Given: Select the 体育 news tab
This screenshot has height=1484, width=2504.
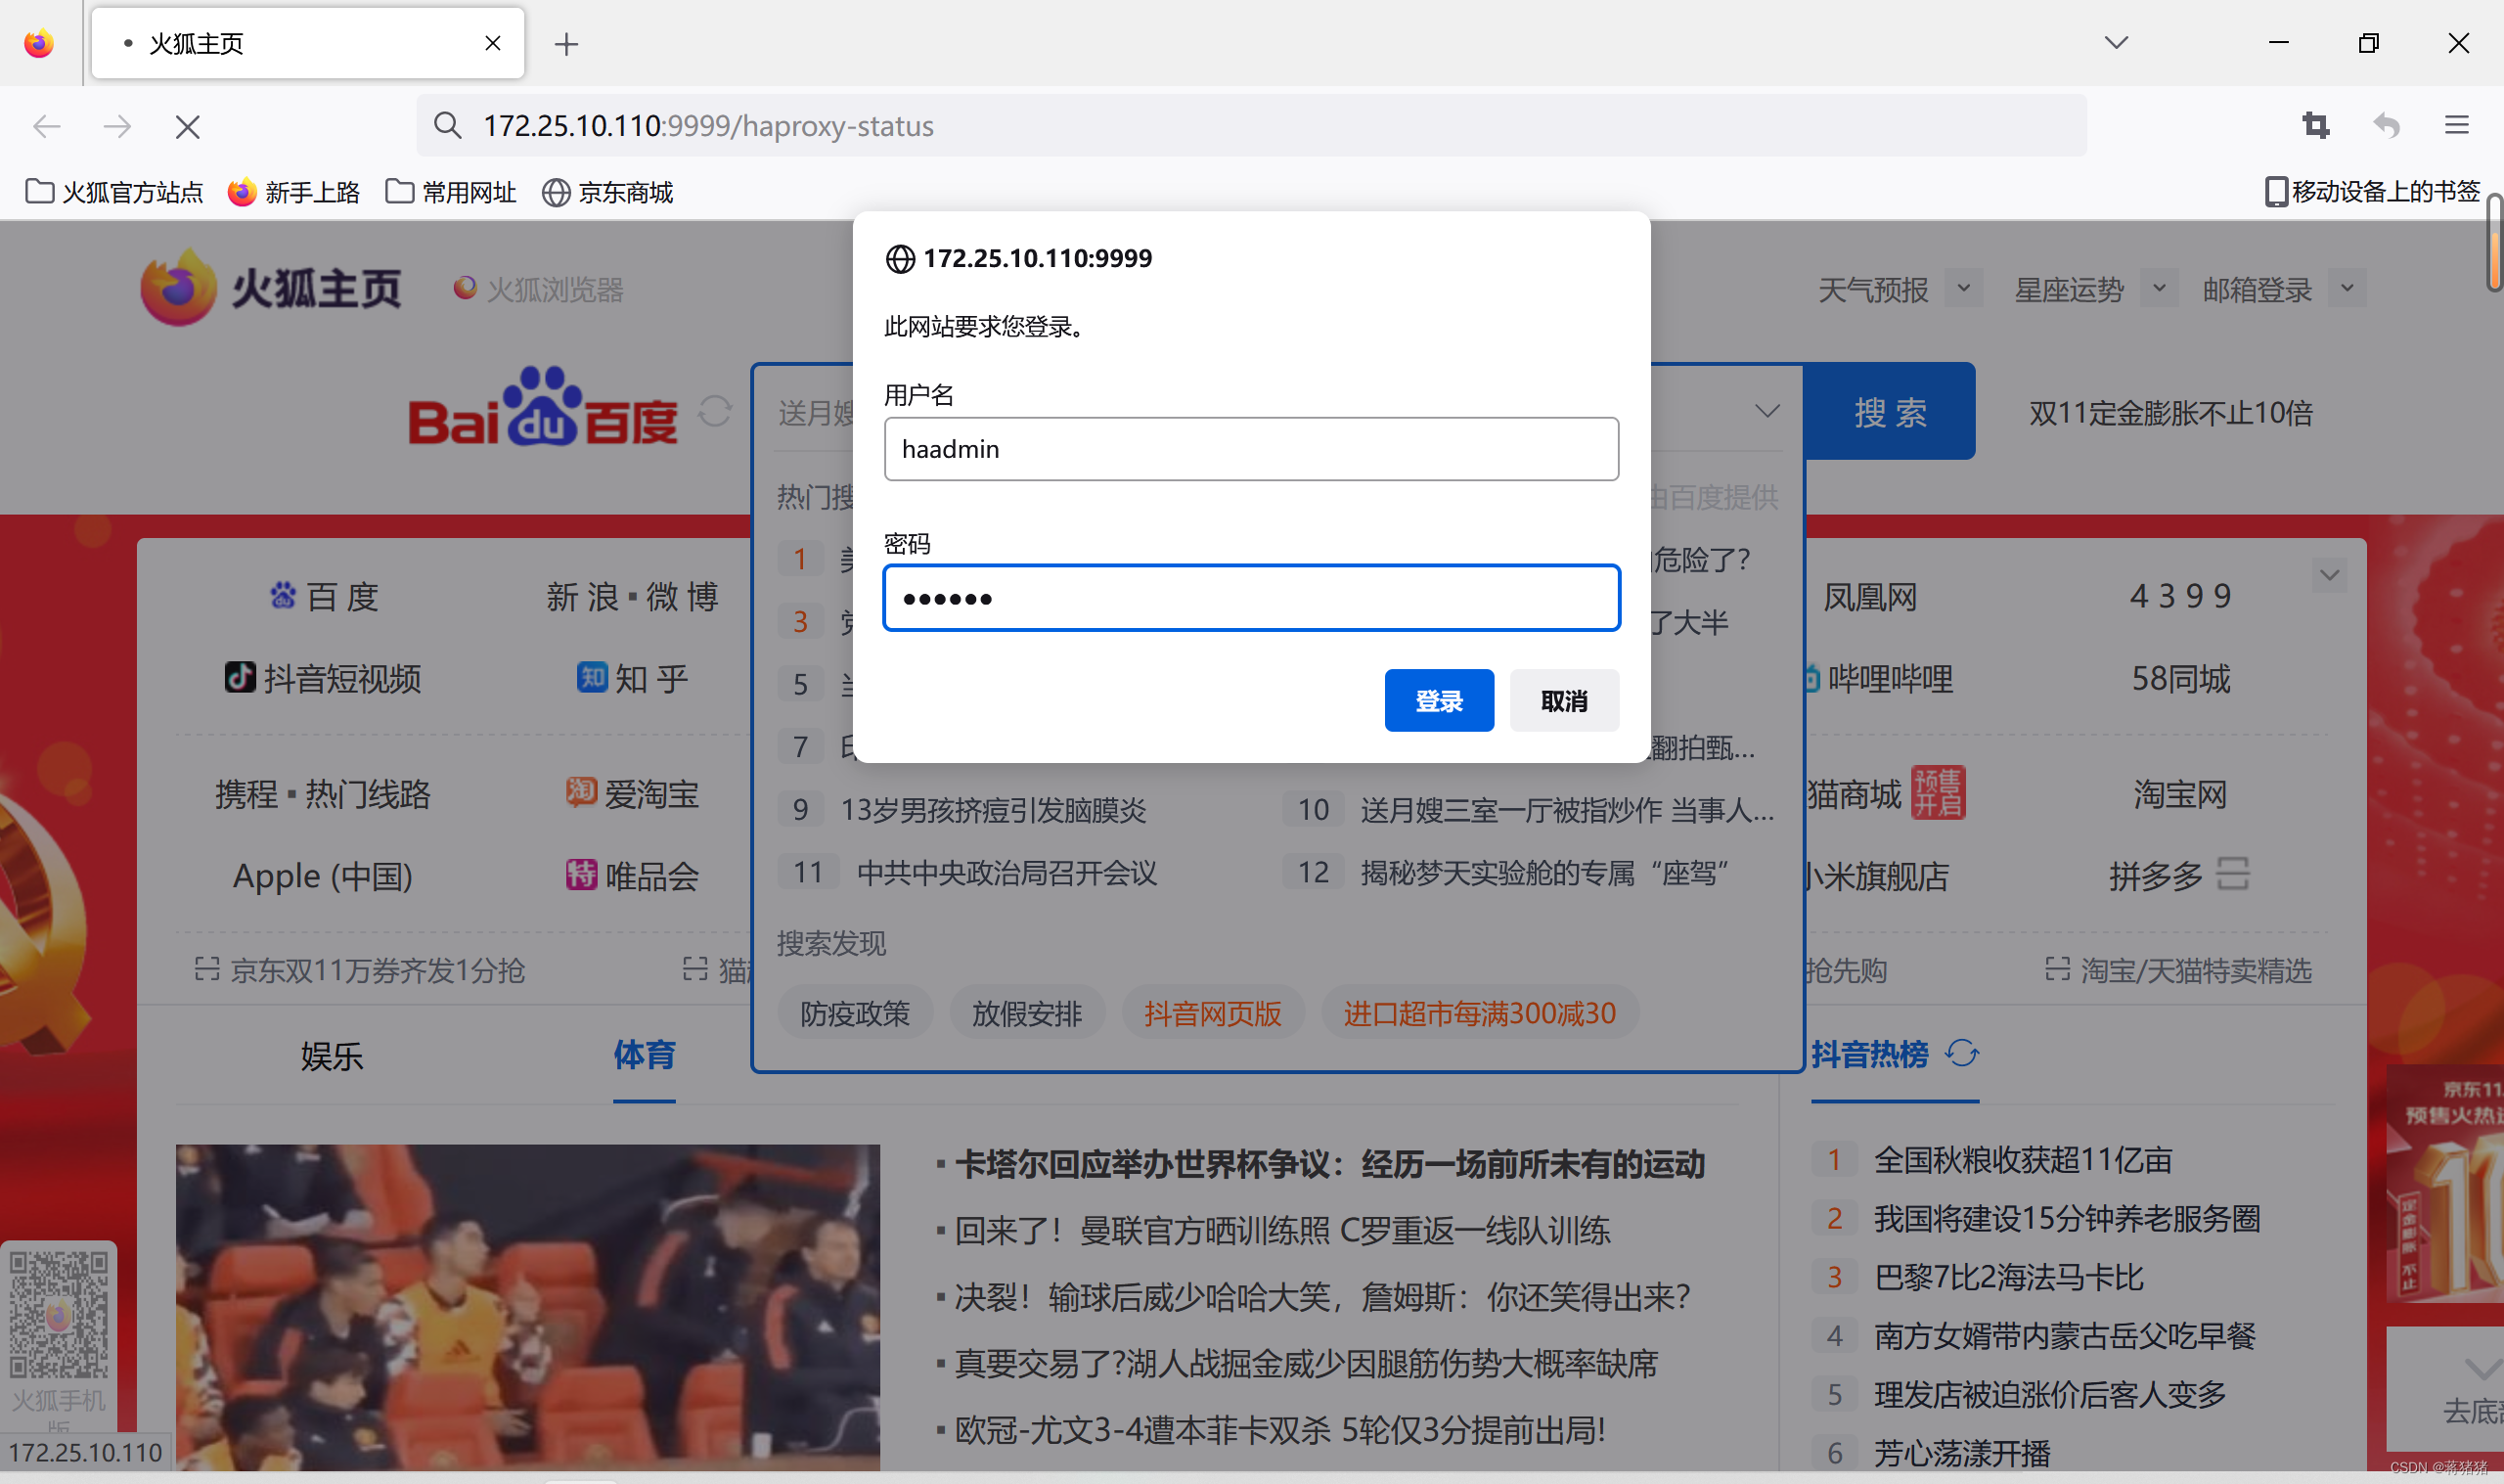Looking at the screenshot, I should click(x=644, y=1056).
